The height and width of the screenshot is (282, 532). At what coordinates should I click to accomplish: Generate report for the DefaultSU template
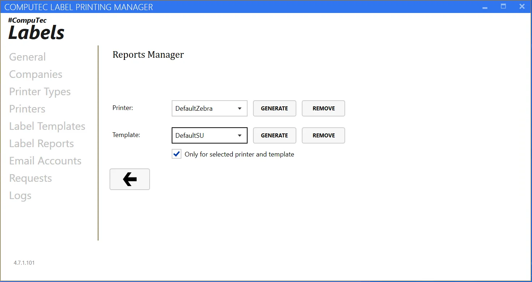(x=274, y=135)
